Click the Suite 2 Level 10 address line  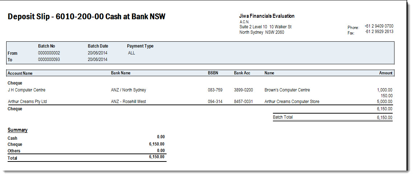pos(266,27)
